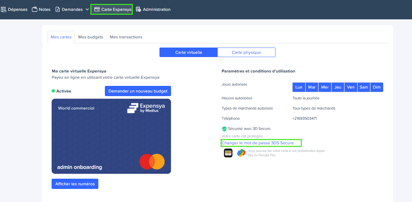The height and width of the screenshot is (202, 412).
Task: Click the Carte Expensya card icon
Action: [x=97, y=10]
